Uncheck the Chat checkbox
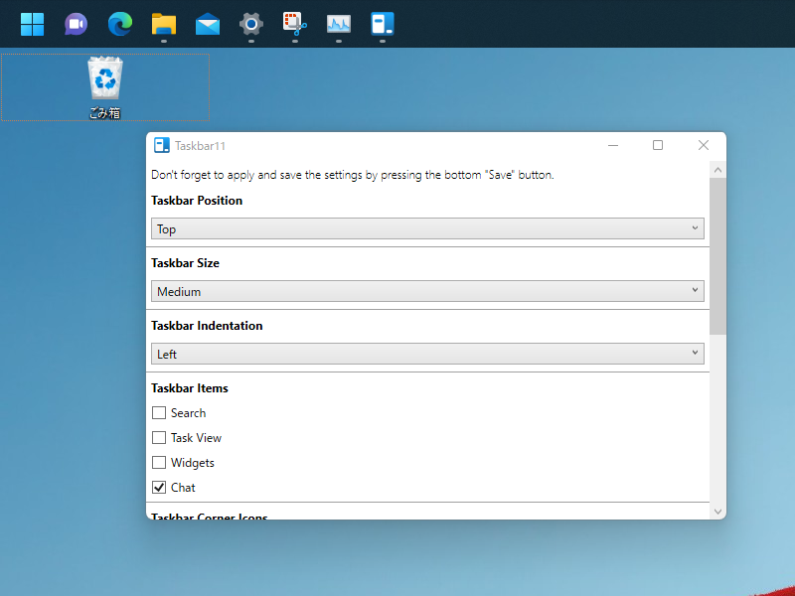The width and height of the screenshot is (795, 596). 159,488
